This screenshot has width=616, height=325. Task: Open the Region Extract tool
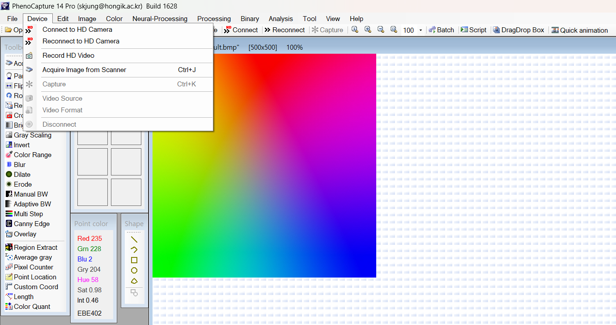pyautogui.click(x=31, y=248)
